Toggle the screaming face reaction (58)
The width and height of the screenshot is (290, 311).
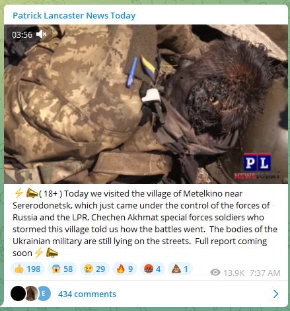pos(62,269)
